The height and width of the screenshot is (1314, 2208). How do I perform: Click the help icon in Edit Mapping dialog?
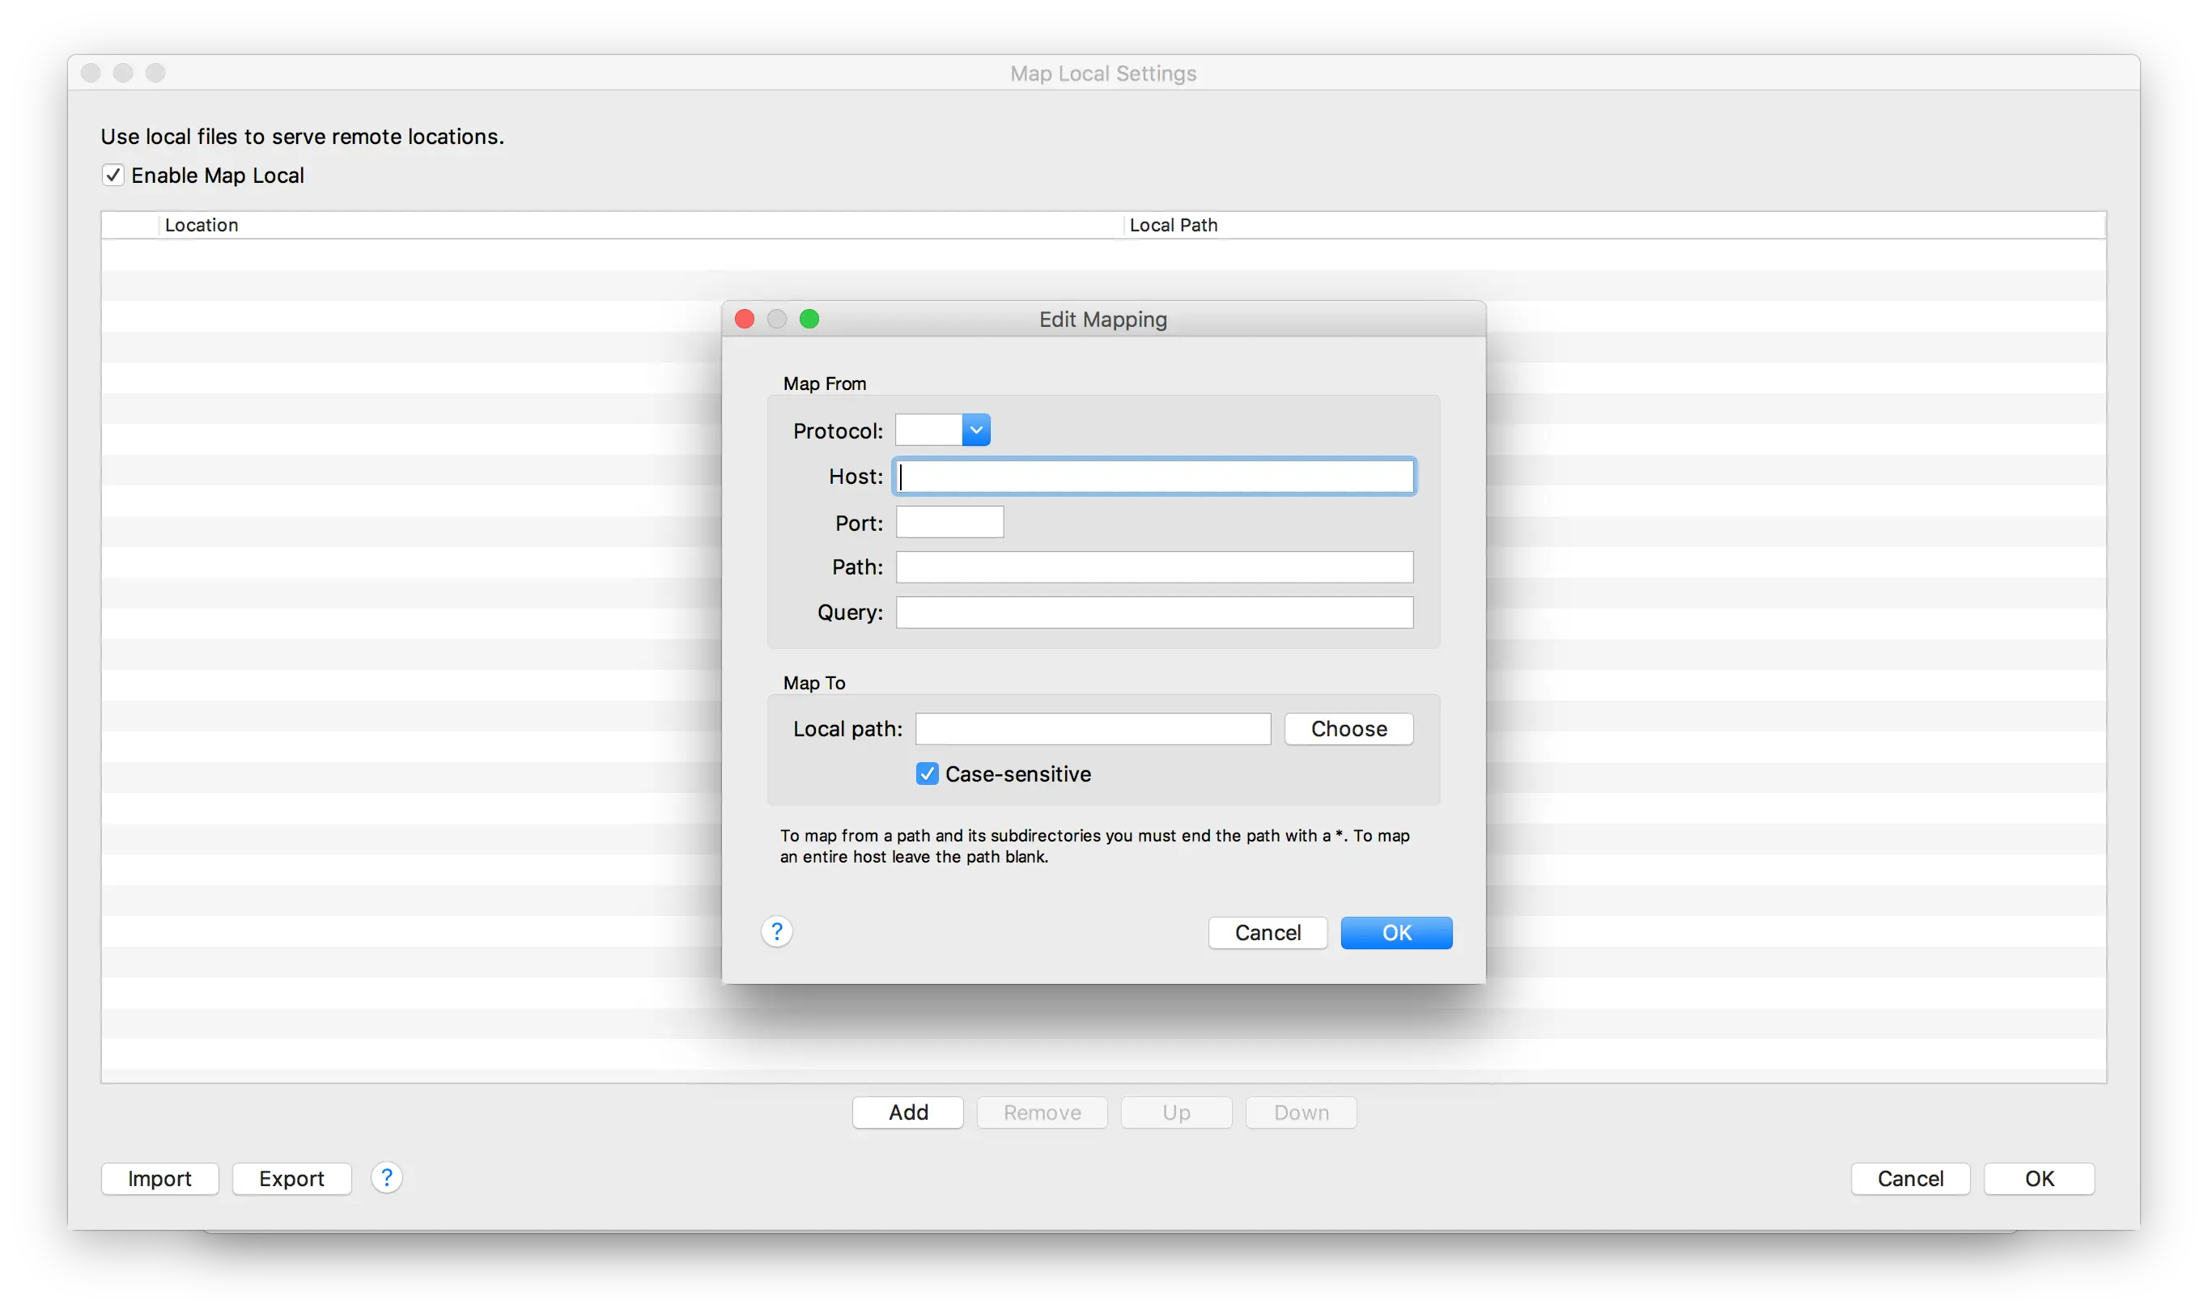[777, 931]
